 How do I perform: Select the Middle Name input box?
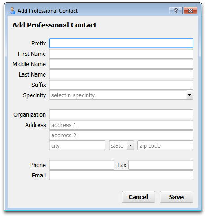click(x=121, y=64)
